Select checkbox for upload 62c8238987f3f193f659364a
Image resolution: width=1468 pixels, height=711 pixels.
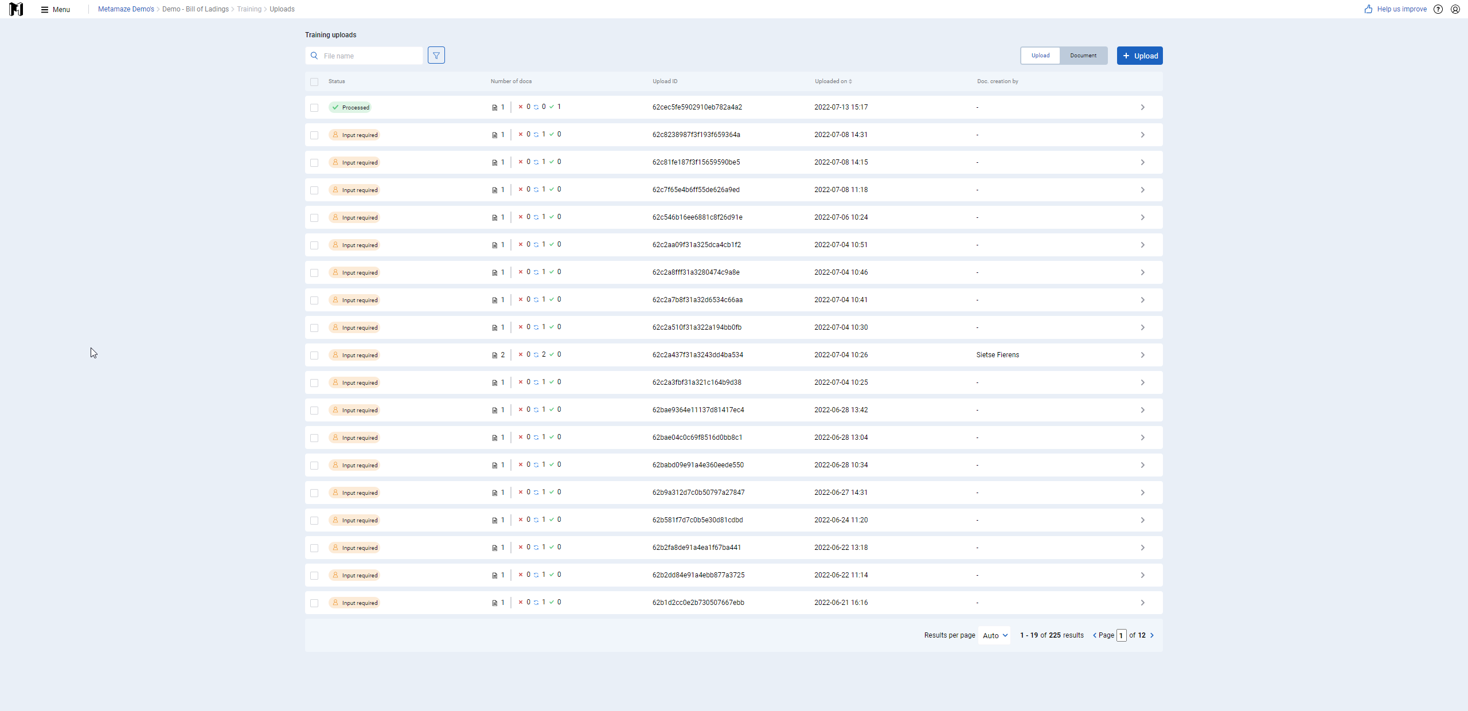pyautogui.click(x=314, y=135)
